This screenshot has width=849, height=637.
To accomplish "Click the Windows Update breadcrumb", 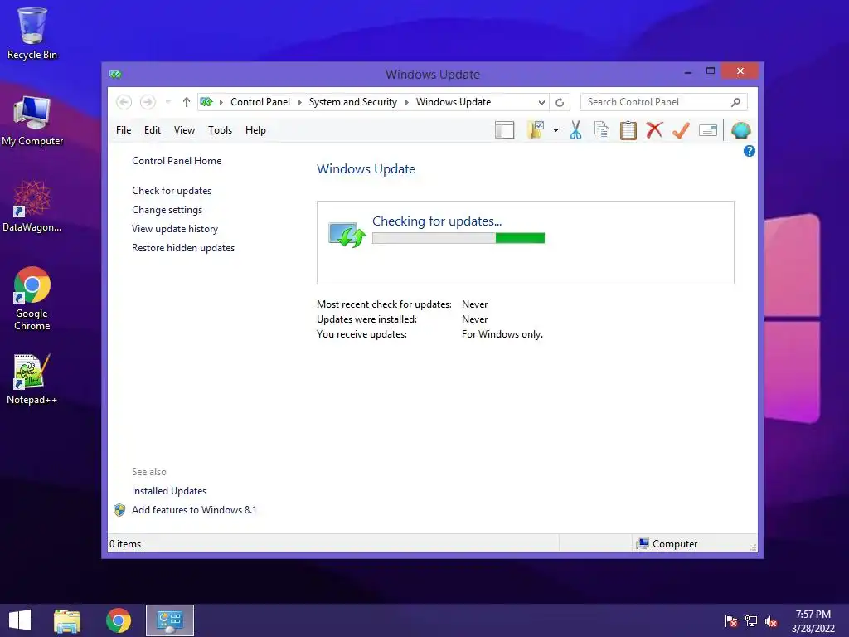I will tap(454, 102).
